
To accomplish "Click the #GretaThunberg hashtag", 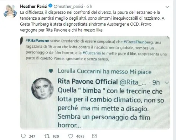I will (x=138, y=42).
